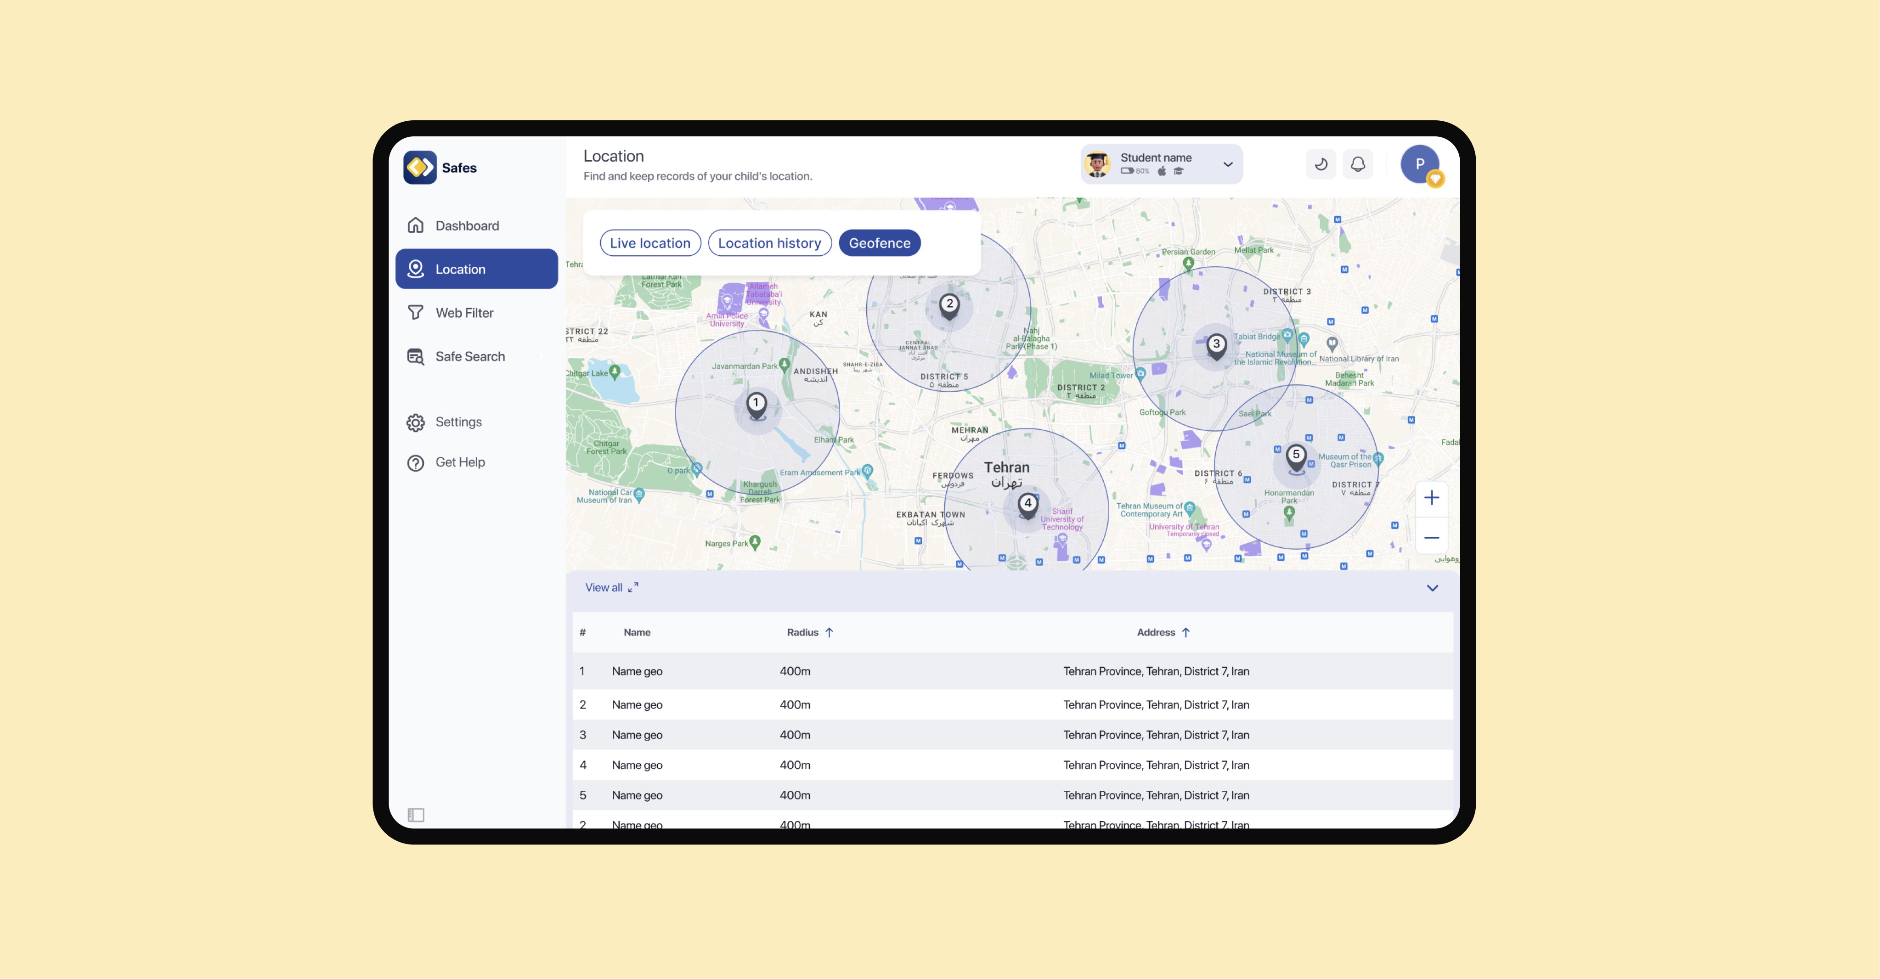This screenshot has width=1880, height=979.
Task: Open profile avatar P
Action: [1419, 164]
